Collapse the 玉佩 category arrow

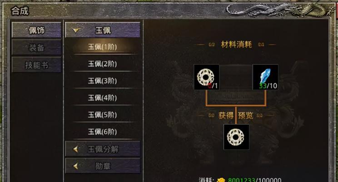coord(76,30)
